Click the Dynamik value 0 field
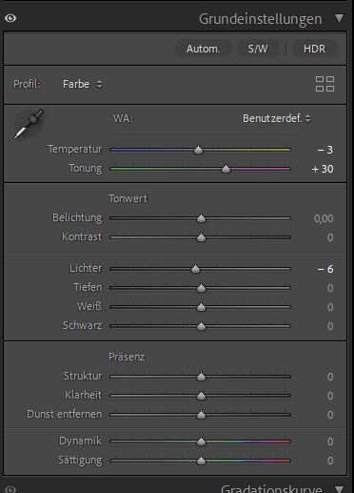The image size is (354, 493). click(x=330, y=442)
